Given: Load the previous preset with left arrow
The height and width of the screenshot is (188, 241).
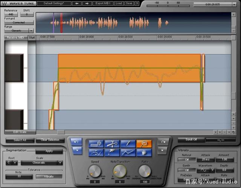Looking at the screenshot, I should click(x=77, y=3).
